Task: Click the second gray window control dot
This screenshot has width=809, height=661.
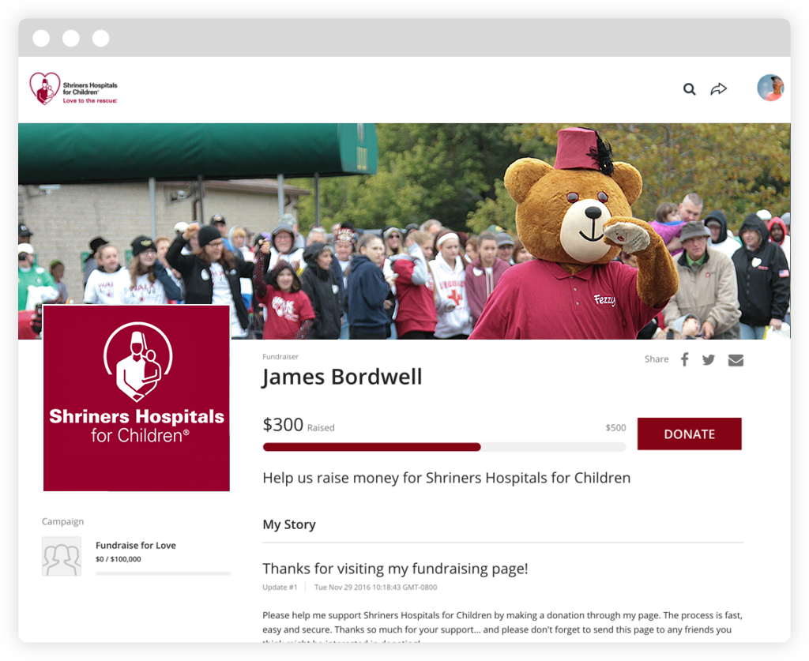Action: [x=71, y=38]
